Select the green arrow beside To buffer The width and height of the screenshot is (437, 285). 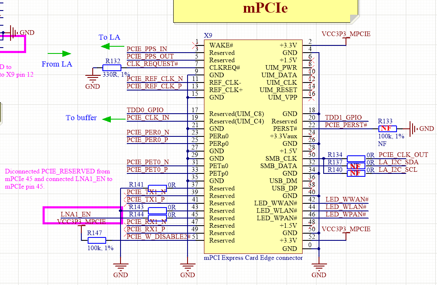click(113, 120)
